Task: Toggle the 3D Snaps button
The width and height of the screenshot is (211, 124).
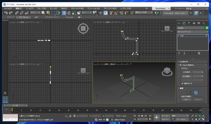Action: click(x=111, y=13)
